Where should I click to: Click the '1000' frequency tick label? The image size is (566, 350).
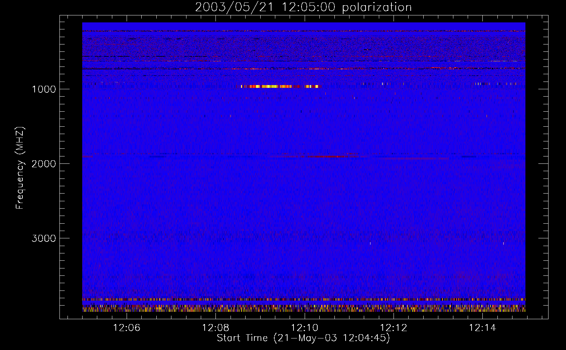(x=44, y=89)
